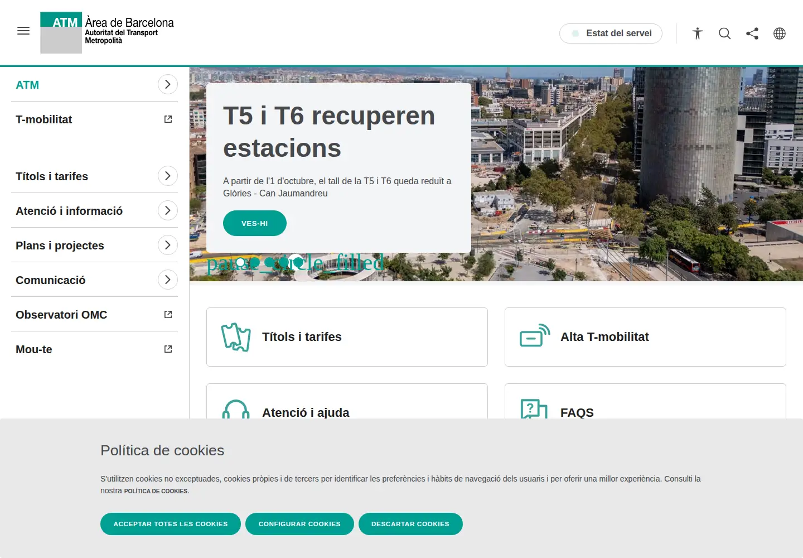803x558 pixels.
Task: Click the Glòries aerial banner photo
Action: 636,174
